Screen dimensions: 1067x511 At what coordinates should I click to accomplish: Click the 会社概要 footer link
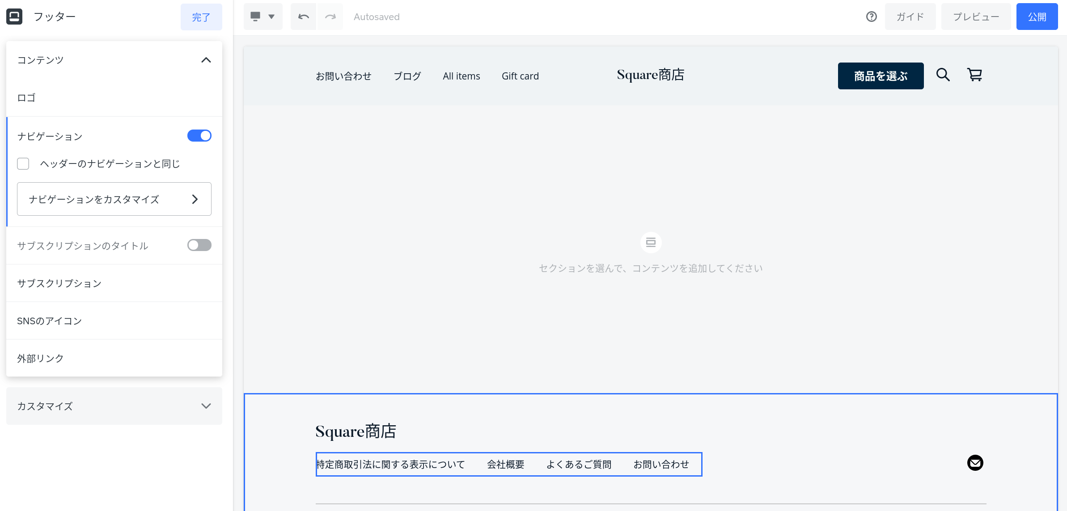(505, 465)
